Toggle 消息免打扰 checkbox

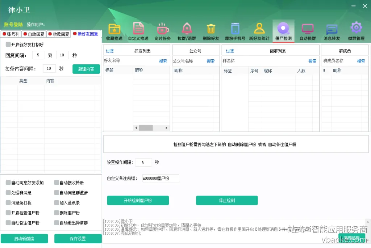[8, 203]
